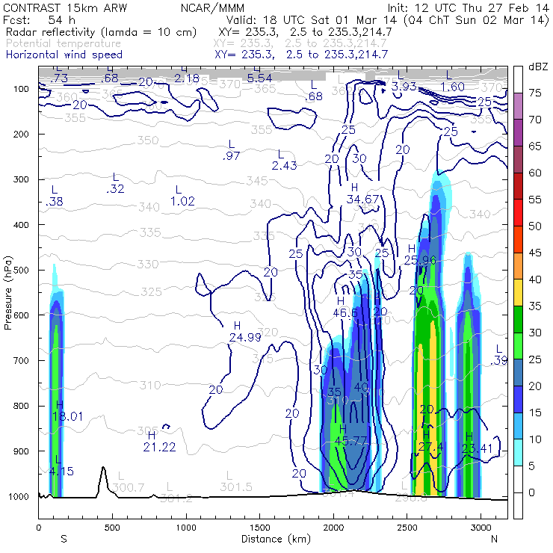Click the 'H 25.96' wind label

(x=420, y=254)
